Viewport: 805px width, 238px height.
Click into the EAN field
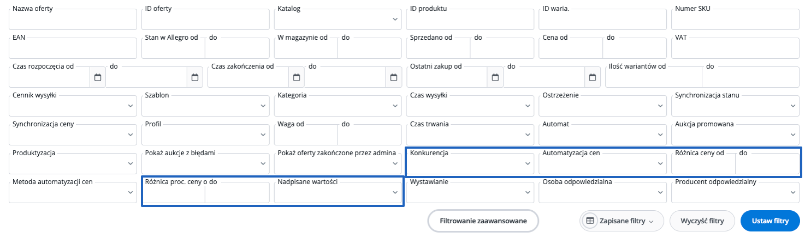click(73, 48)
